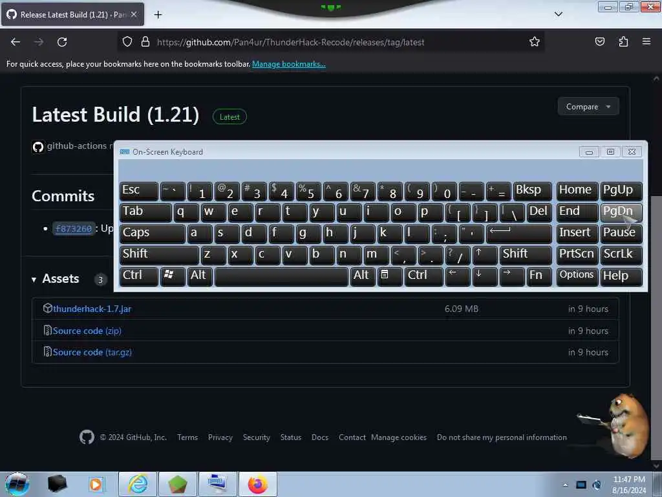The image size is (662, 497).
Task: Click the PgDn key
Action: [621, 212]
